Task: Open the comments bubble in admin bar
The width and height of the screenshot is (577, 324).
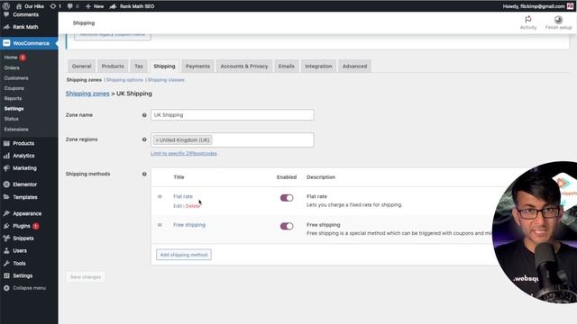Action: click(73, 6)
